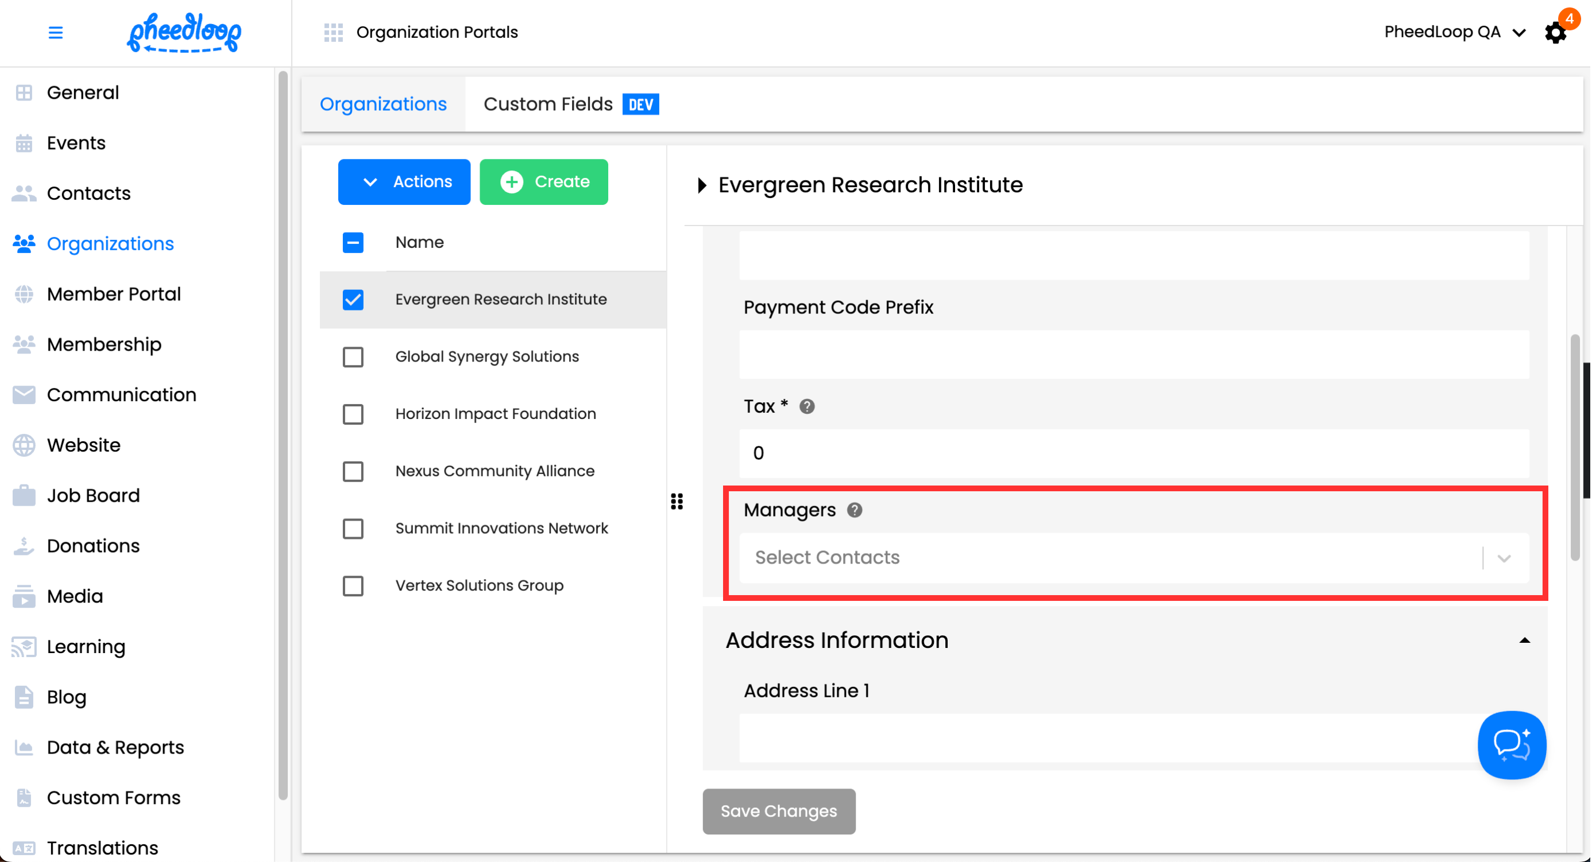1592x862 pixels.
Task: Open settings gear with notification badge
Action: [1555, 32]
